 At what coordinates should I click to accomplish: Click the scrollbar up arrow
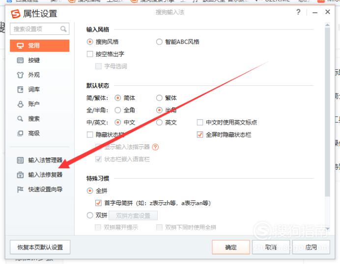pyautogui.click(x=327, y=25)
